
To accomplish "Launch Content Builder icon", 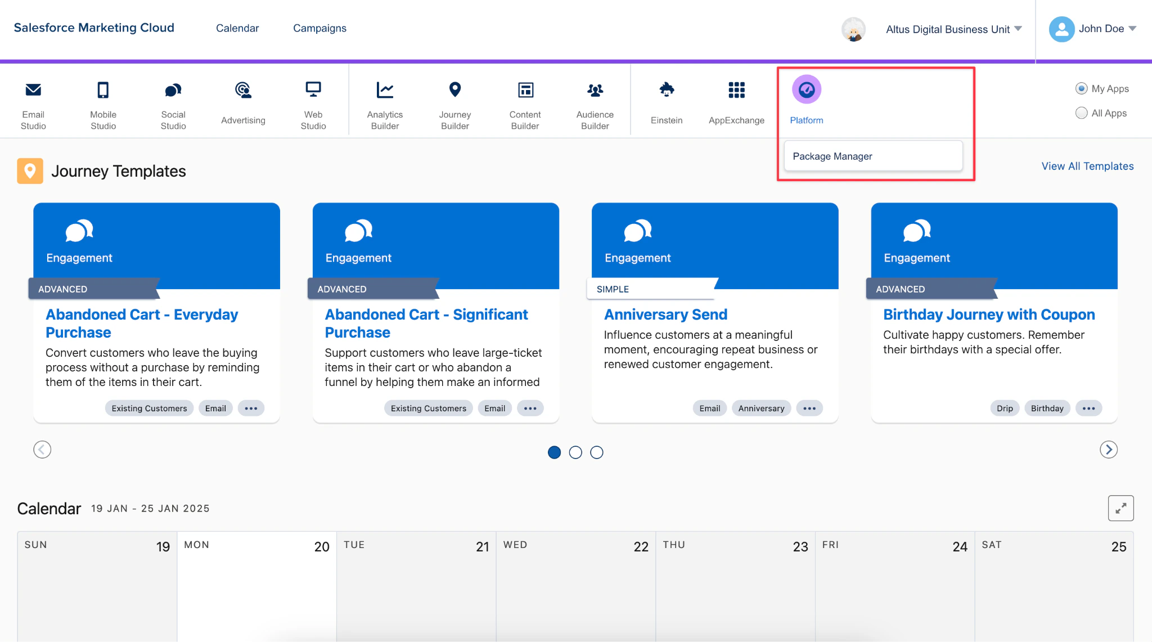I will pyautogui.click(x=525, y=89).
